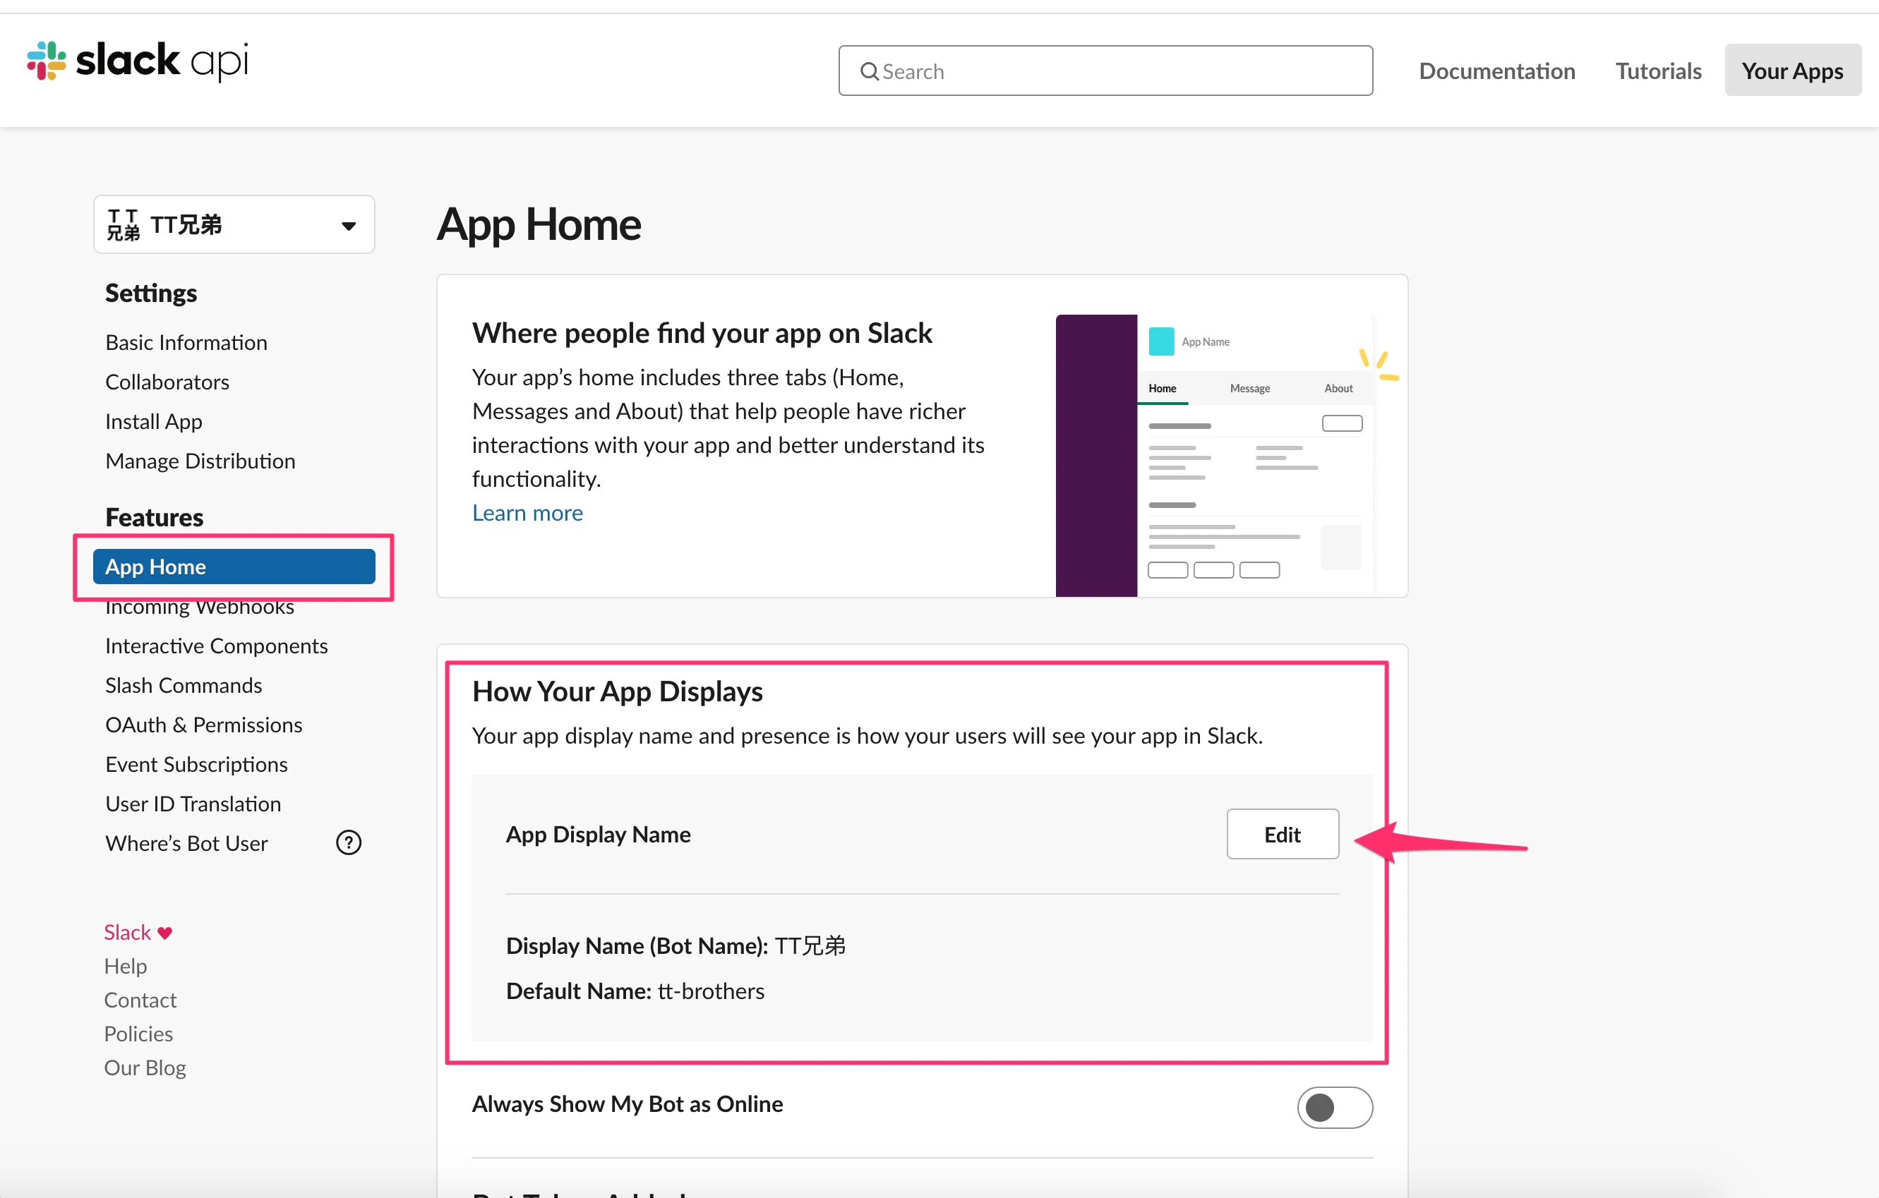Image resolution: width=1879 pixels, height=1198 pixels.
Task: Click the App Home page heading
Action: pos(539,224)
